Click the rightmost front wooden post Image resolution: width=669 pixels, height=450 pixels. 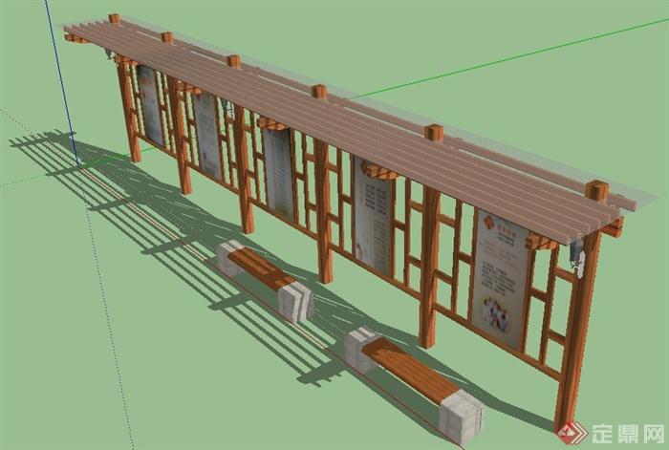(x=576, y=331)
